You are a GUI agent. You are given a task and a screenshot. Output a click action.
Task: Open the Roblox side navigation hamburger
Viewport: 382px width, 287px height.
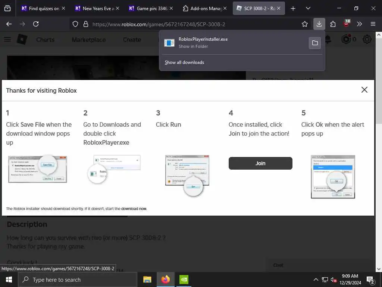point(7,39)
